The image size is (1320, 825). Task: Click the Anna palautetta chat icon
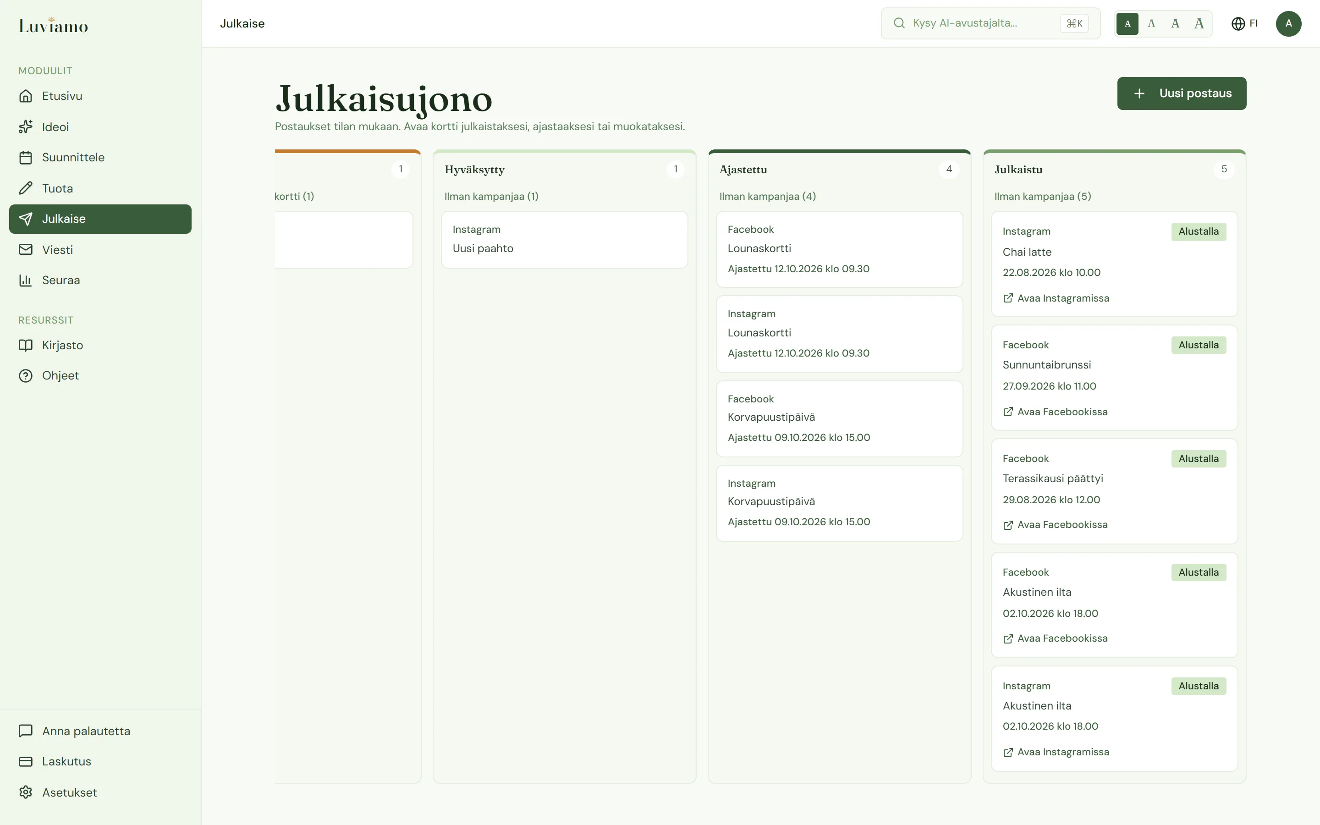click(x=26, y=731)
